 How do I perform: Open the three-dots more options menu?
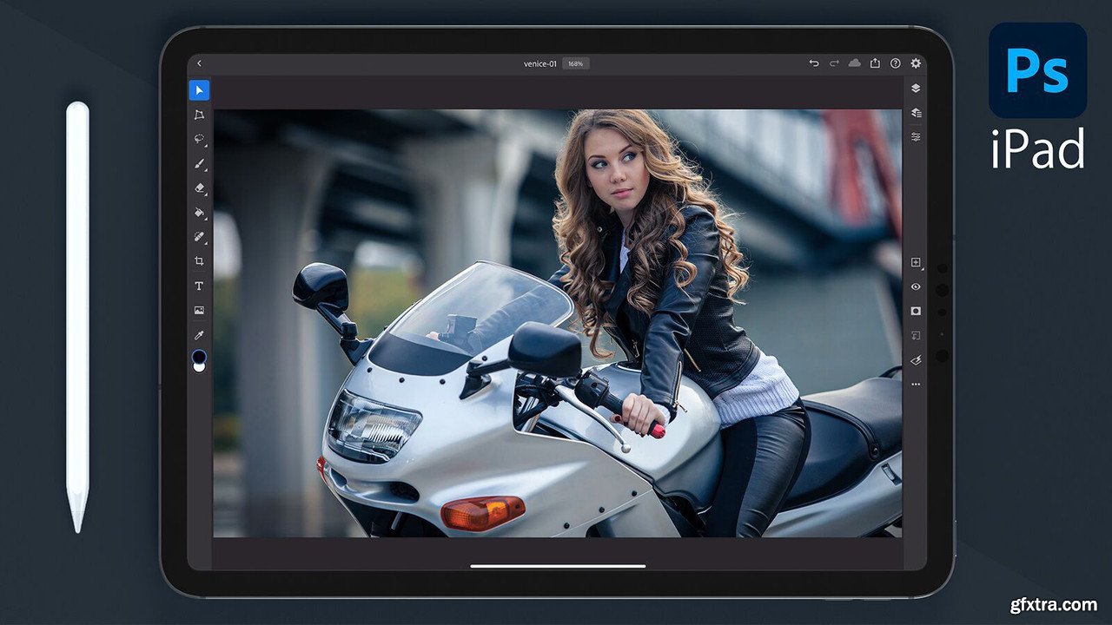[x=916, y=384]
